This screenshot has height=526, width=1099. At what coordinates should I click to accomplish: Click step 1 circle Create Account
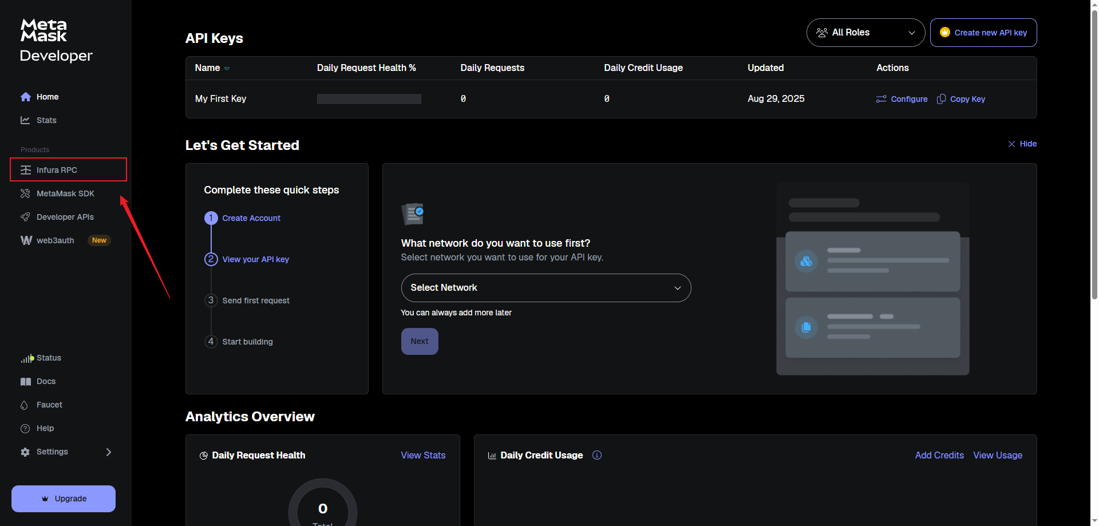coord(211,218)
